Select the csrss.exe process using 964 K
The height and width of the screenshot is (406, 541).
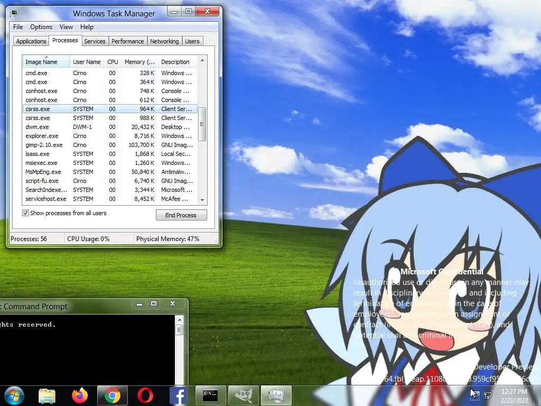[x=110, y=109]
